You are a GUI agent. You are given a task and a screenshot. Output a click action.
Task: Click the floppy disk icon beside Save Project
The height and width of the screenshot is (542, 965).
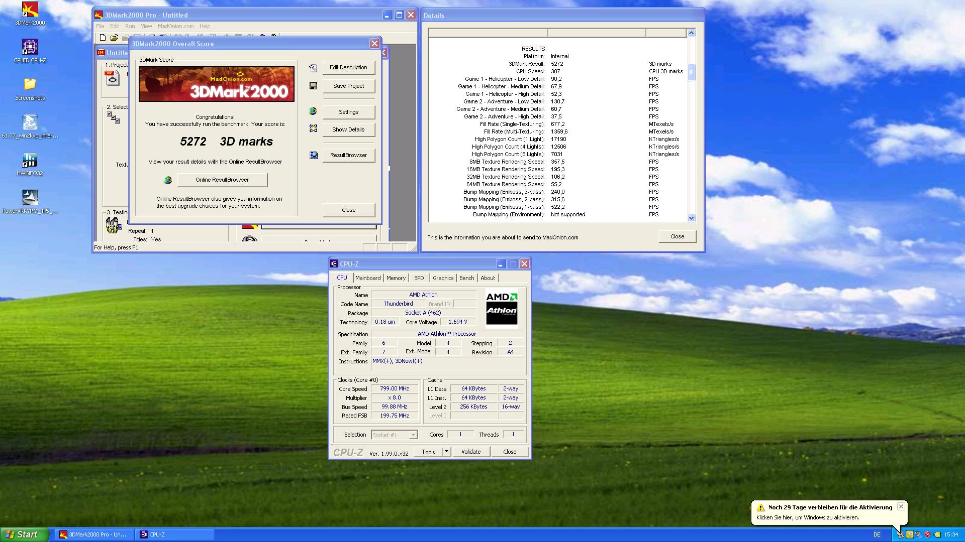pos(313,86)
